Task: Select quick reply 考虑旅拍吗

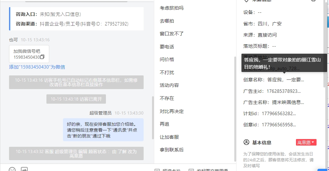Action: coord(172,8)
